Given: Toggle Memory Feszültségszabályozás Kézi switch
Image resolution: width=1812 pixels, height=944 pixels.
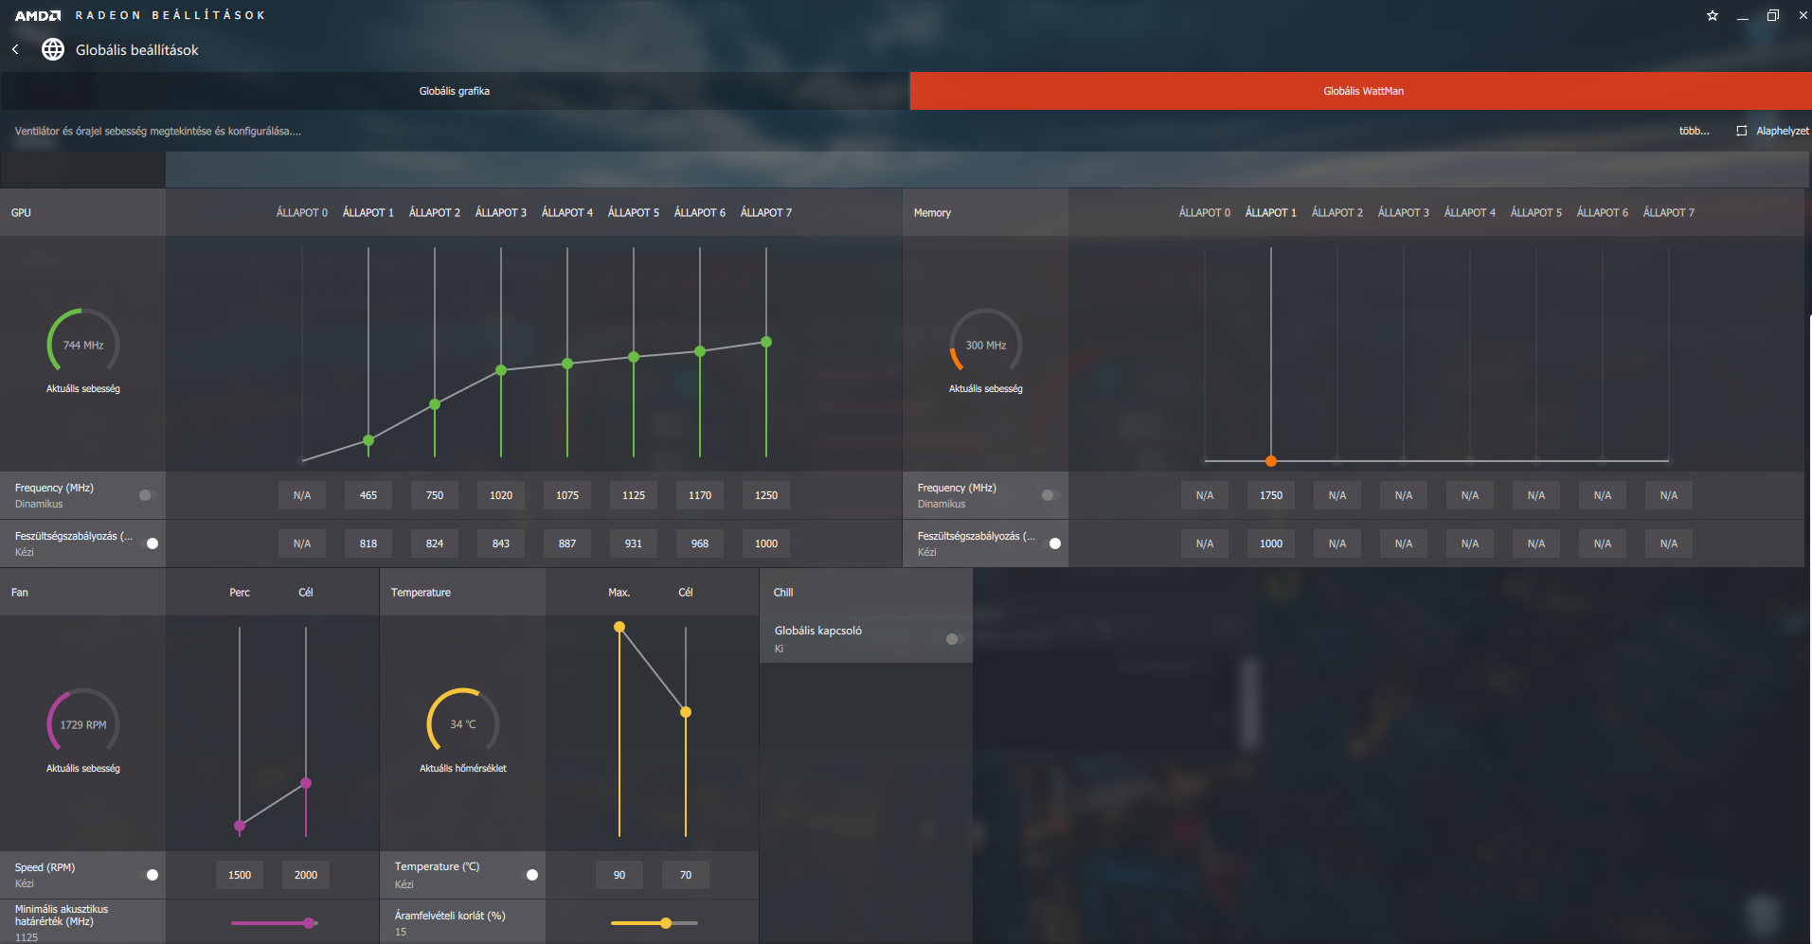Looking at the screenshot, I should click(1051, 543).
